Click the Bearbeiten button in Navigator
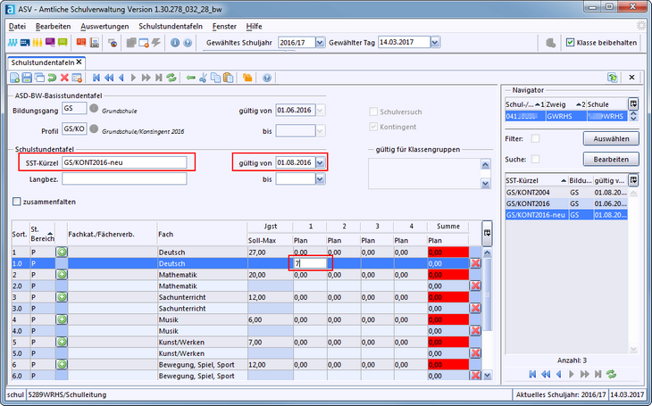Screen dimensions: 652x406 point(611,159)
